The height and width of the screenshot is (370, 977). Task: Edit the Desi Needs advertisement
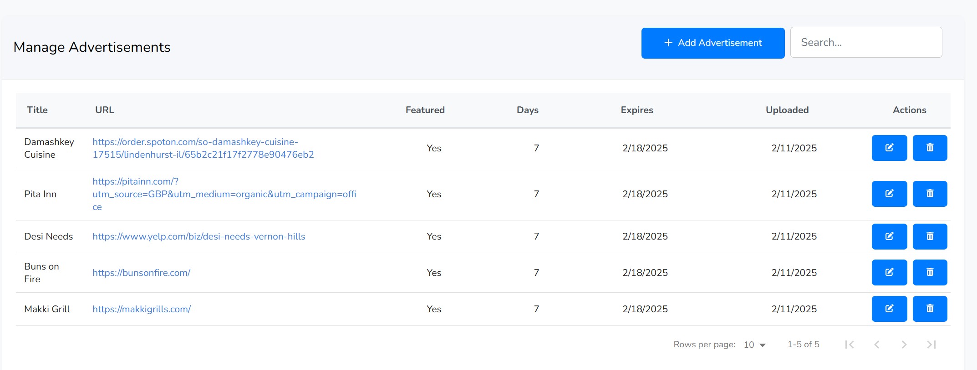click(x=889, y=236)
